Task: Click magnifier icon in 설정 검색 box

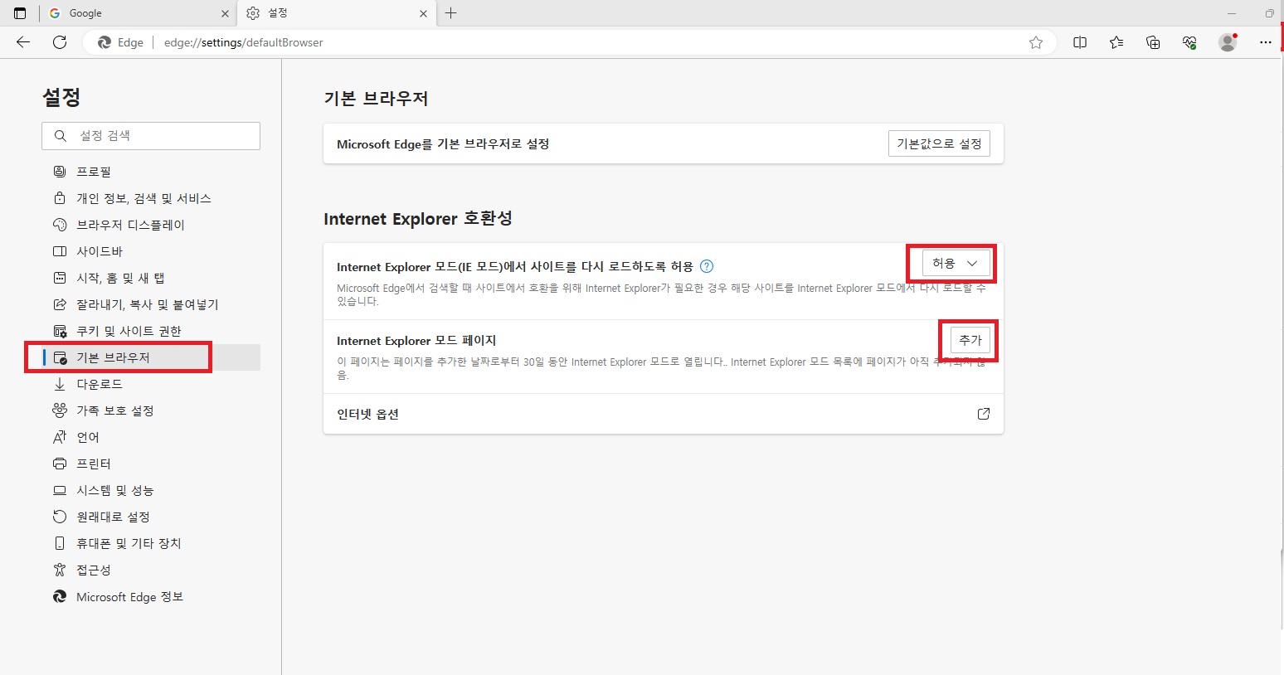Action: [61, 136]
